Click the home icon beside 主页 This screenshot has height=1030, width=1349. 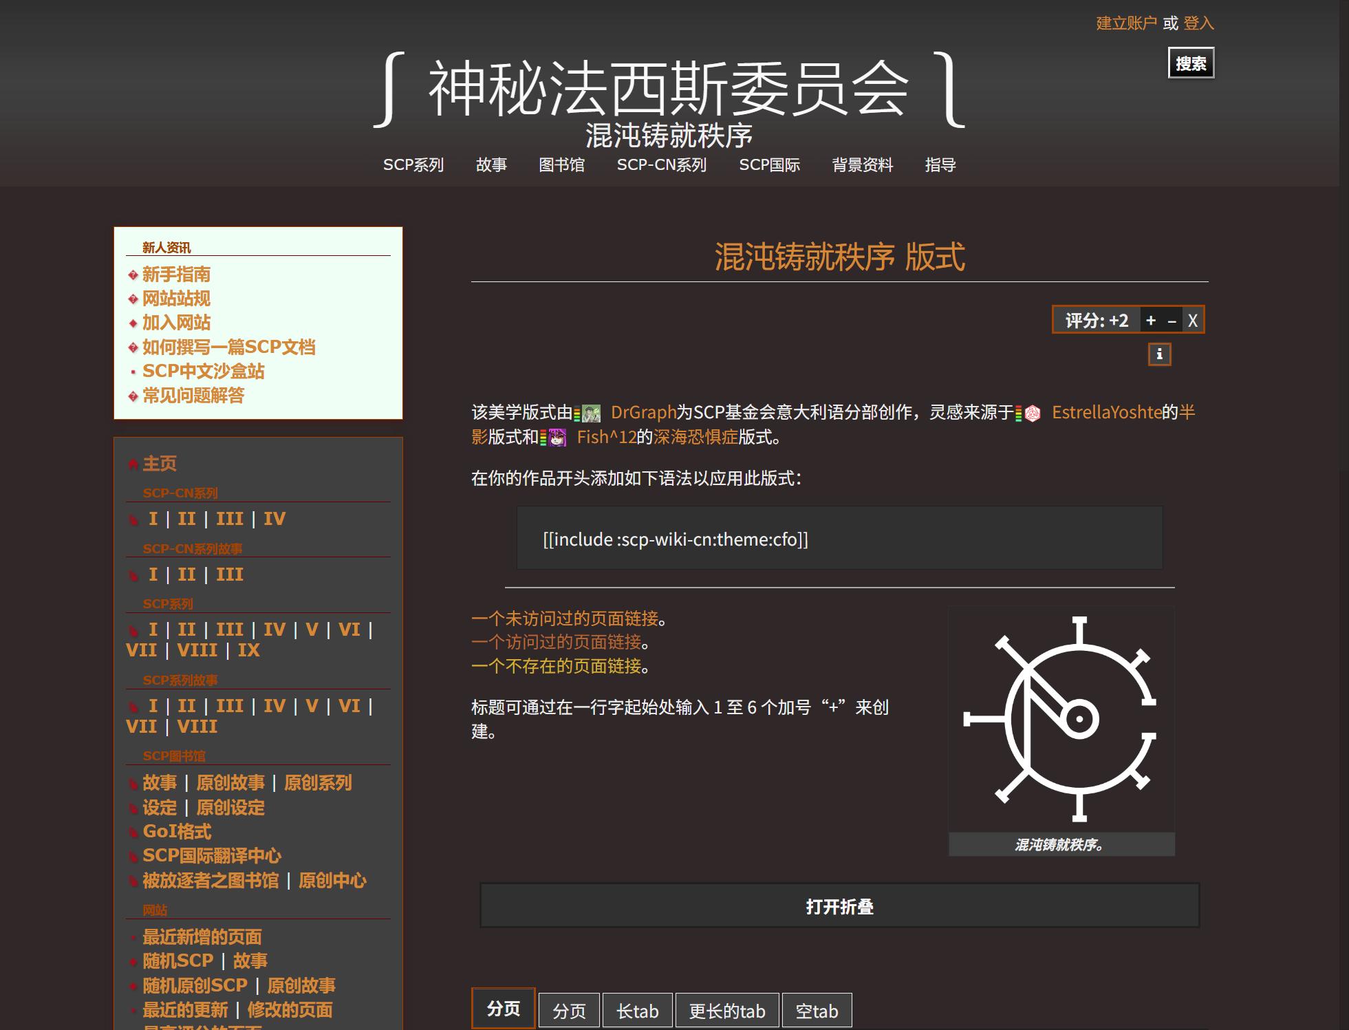click(133, 464)
